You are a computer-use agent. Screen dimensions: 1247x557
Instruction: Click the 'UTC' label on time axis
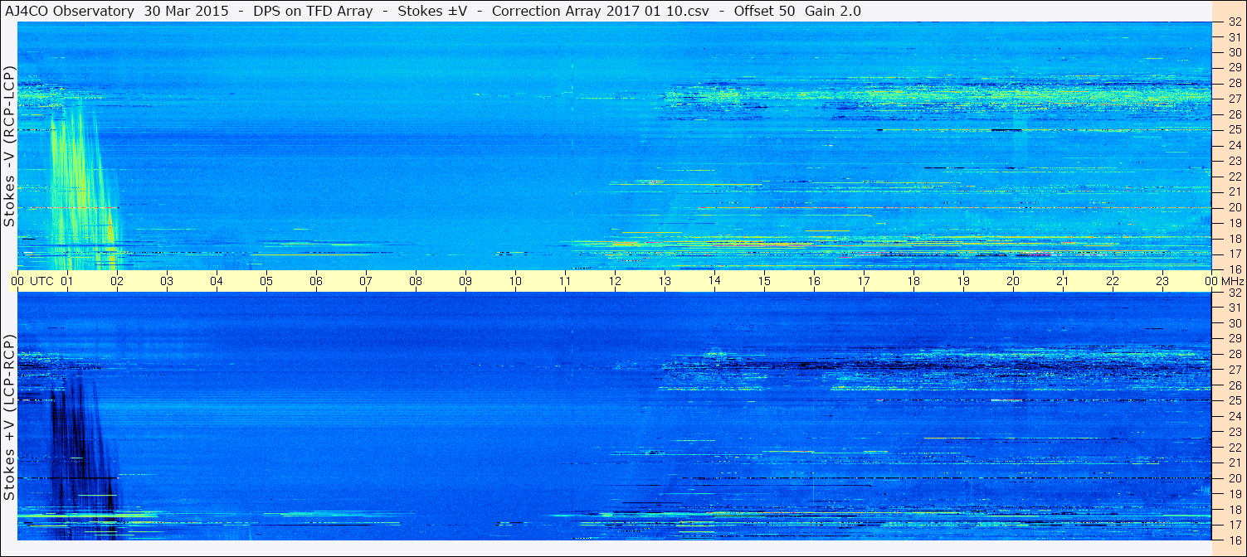point(41,281)
